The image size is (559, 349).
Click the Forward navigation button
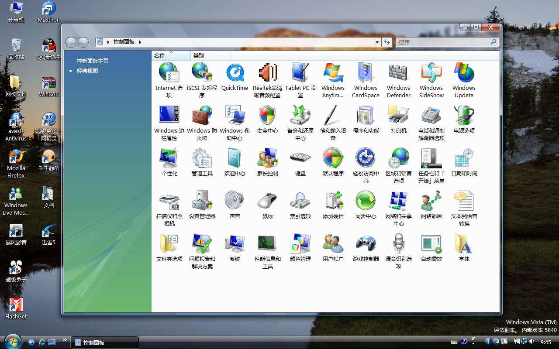[x=83, y=42]
